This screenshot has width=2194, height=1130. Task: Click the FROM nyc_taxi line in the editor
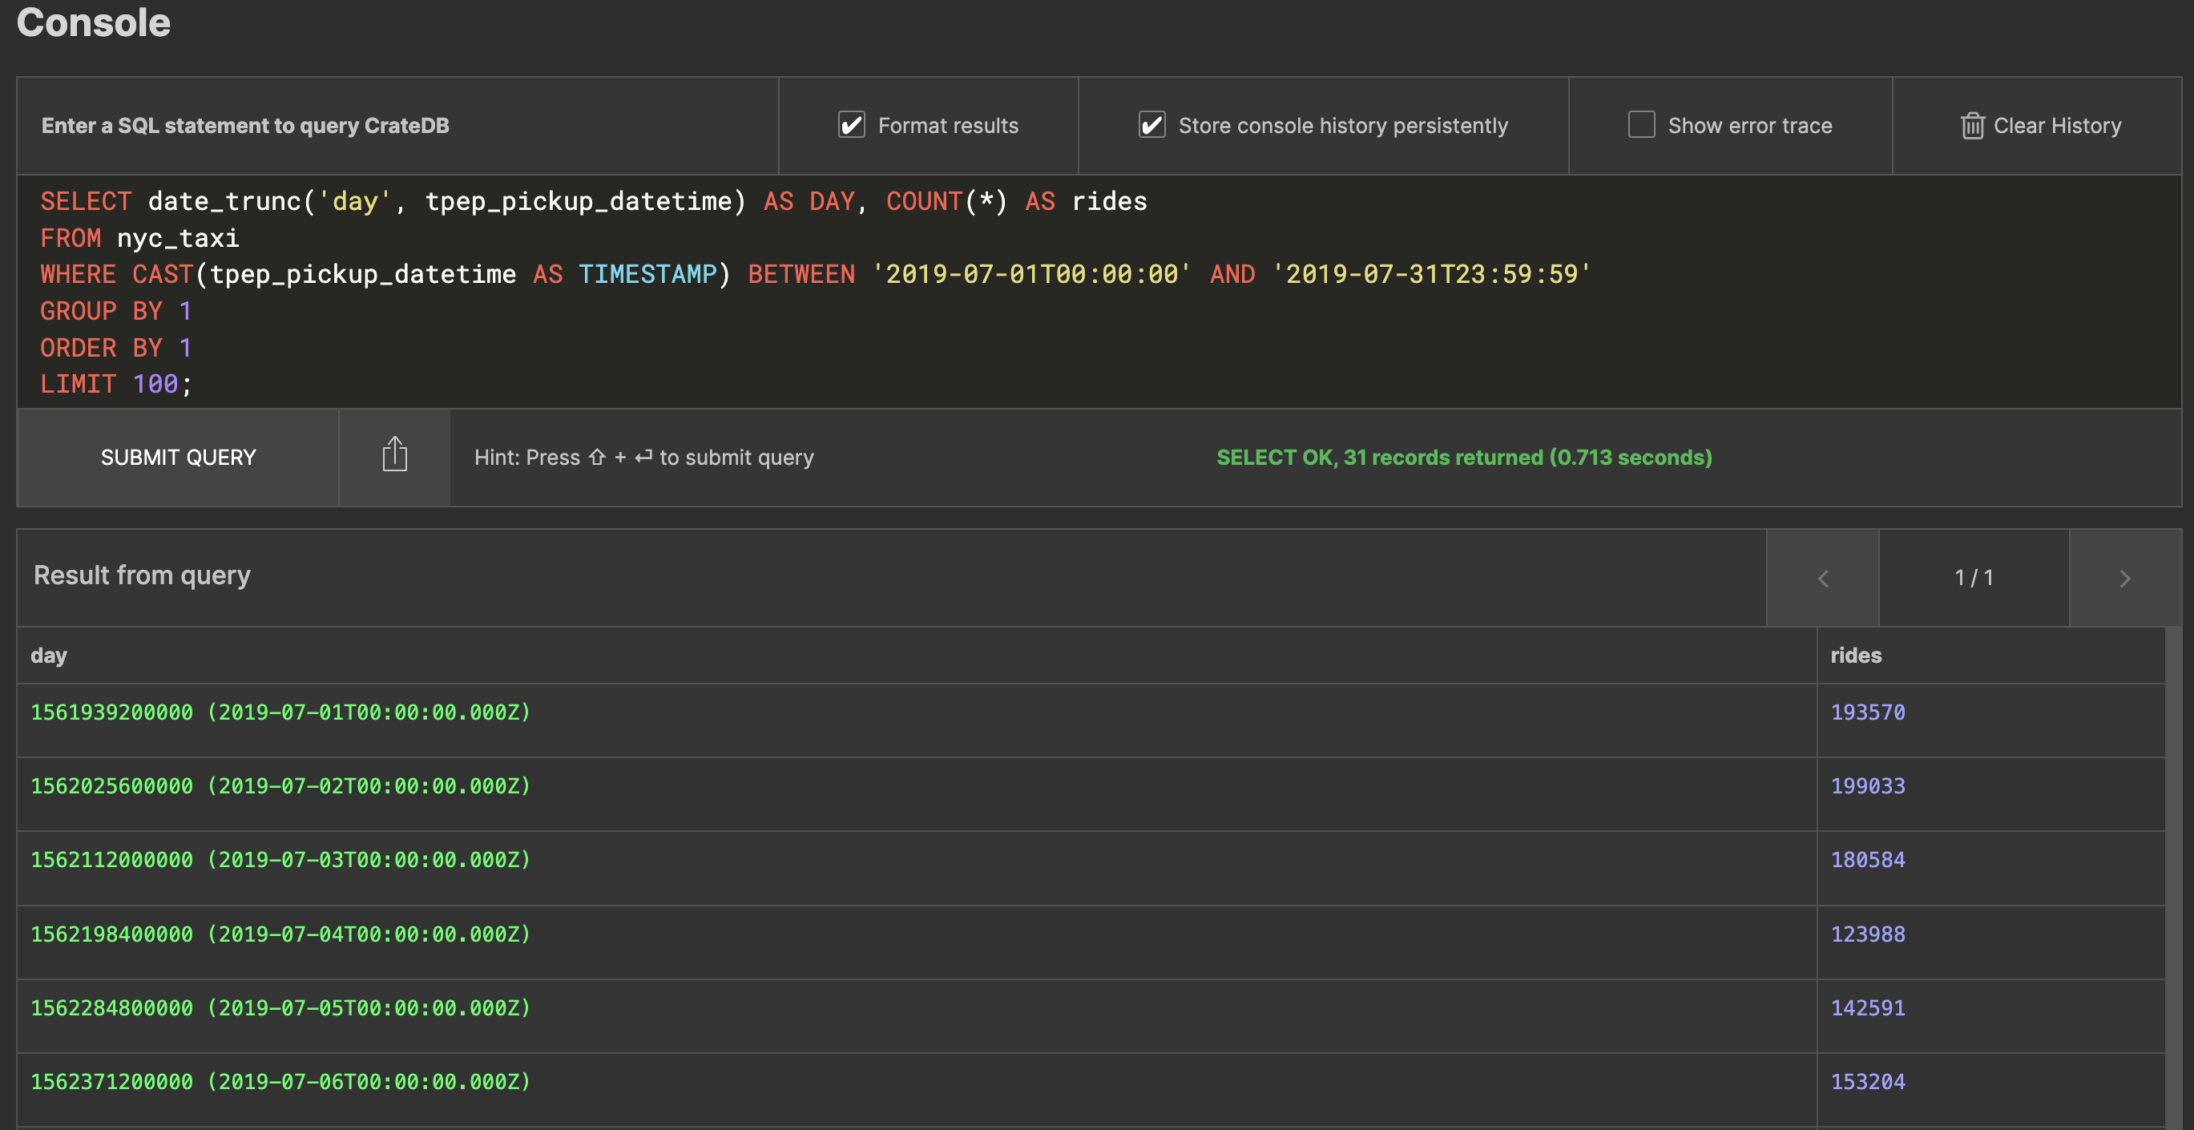coord(139,239)
